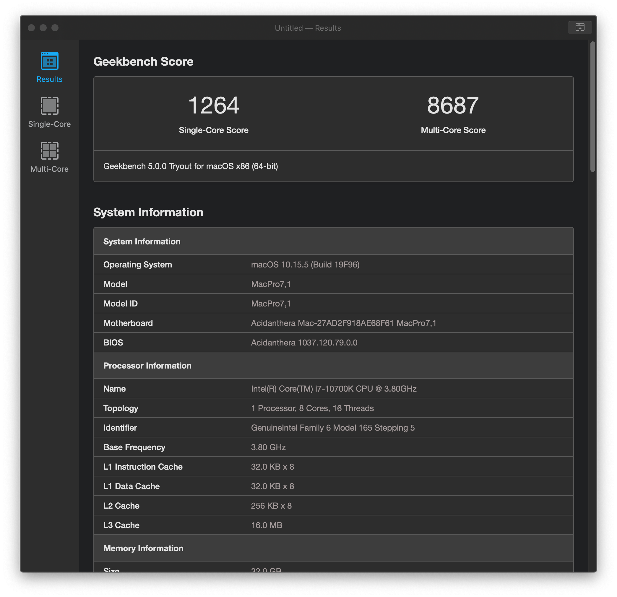Image resolution: width=617 pixels, height=597 pixels.
Task: Click the MacPro7,1 value in Model ID row
Action: (x=271, y=304)
